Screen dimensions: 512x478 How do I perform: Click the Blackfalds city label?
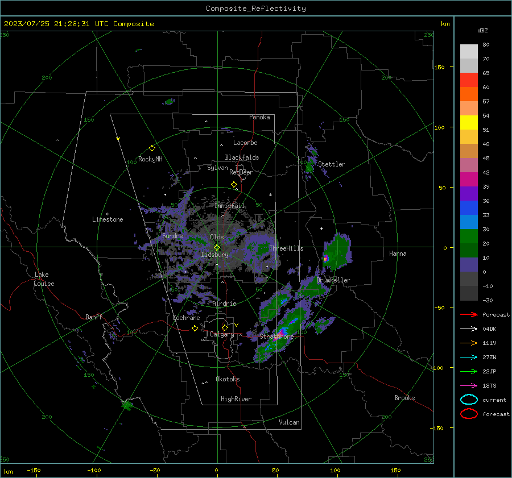[242, 157]
